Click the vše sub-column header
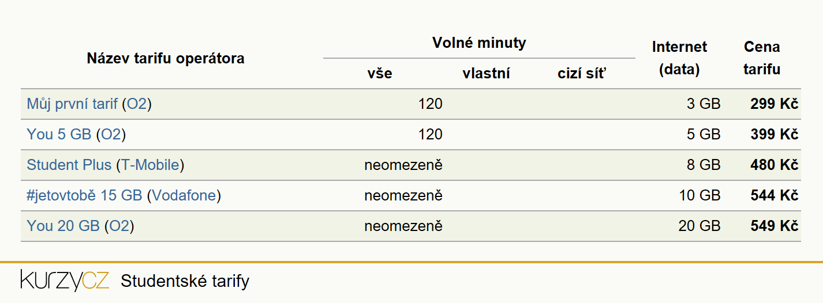The width and height of the screenshot is (823, 303). click(x=380, y=74)
